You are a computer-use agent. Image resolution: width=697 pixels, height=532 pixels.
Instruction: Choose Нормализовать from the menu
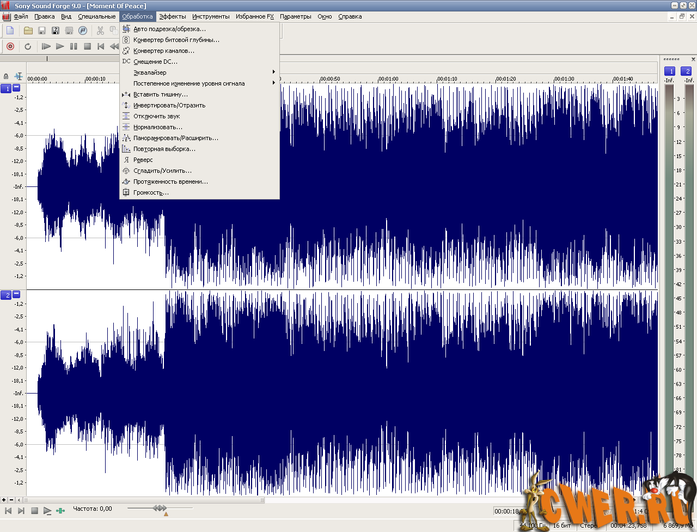pos(158,127)
